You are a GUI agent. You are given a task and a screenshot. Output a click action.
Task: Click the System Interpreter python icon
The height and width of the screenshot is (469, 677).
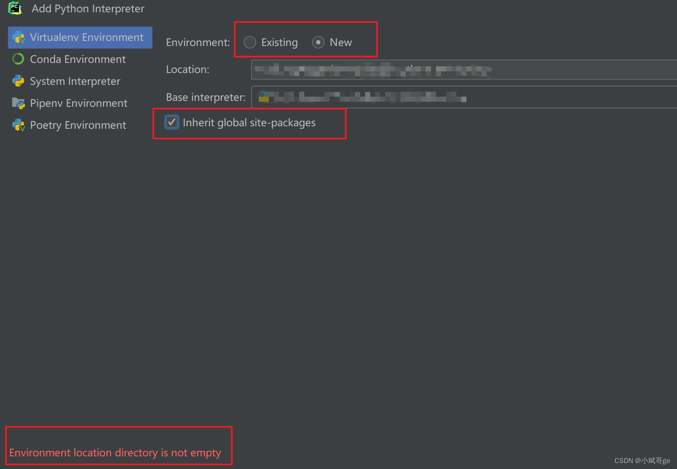coord(18,81)
